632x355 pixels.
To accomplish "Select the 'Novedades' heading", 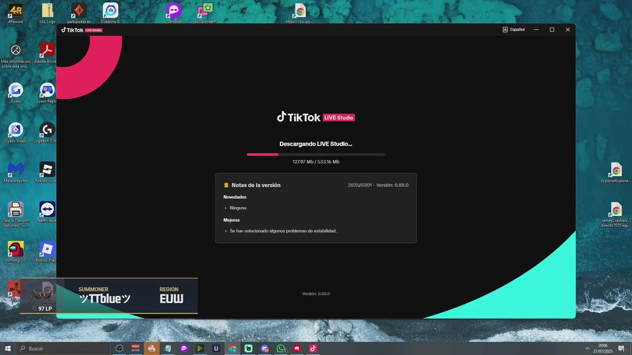I will [235, 197].
